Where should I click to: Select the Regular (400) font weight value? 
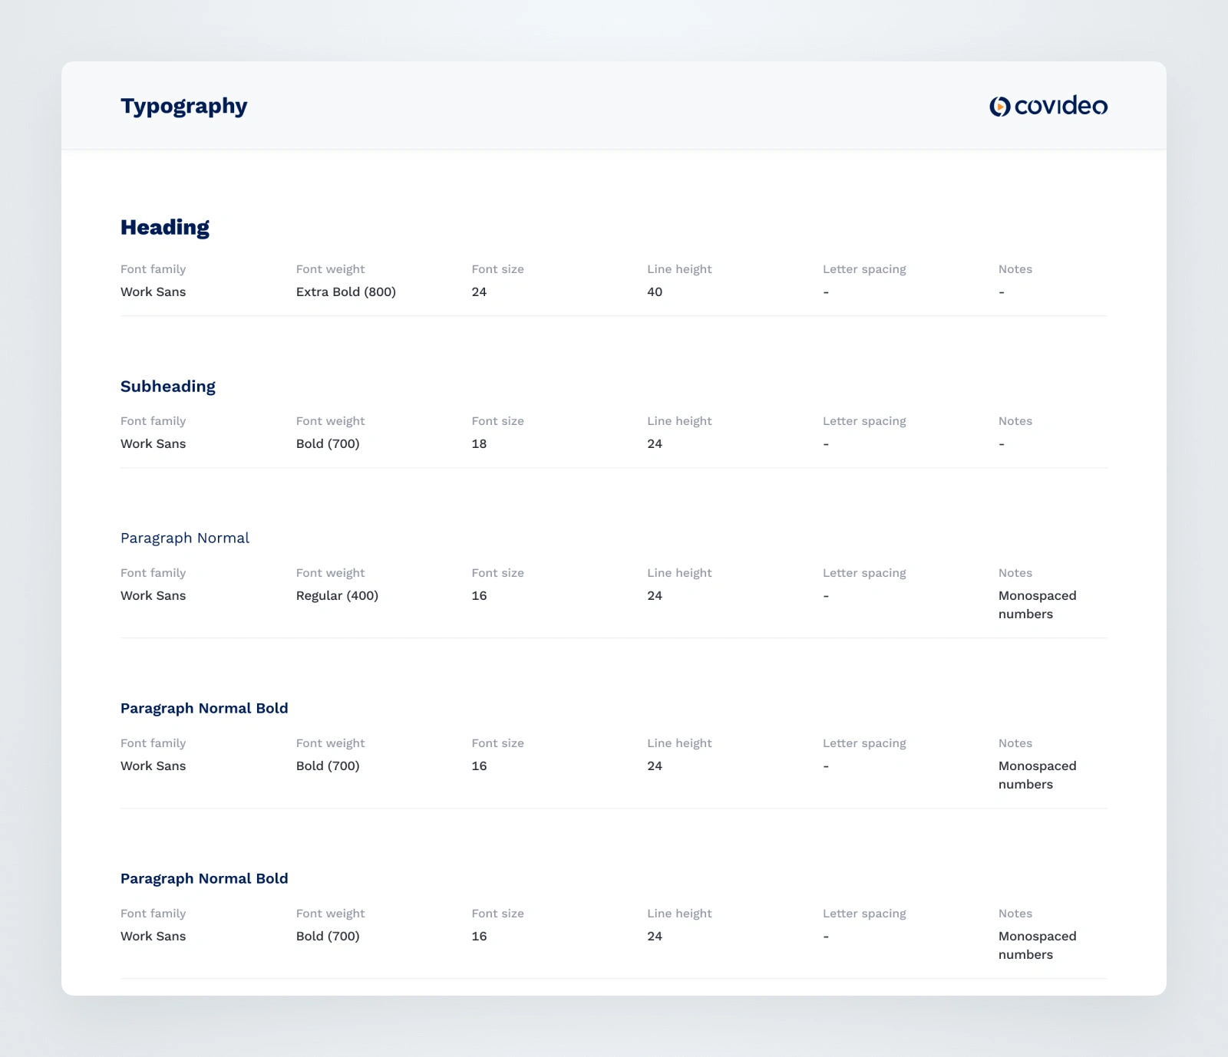(x=337, y=595)
